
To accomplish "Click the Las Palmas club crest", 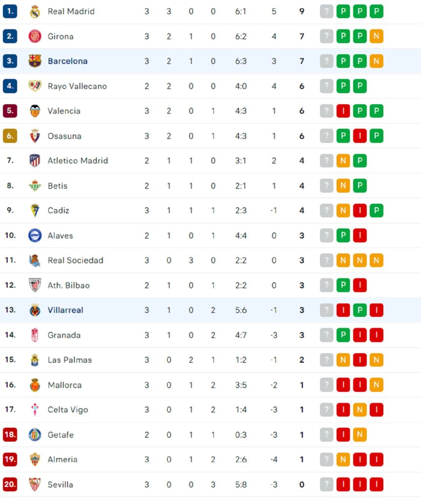I will pyautogui.click(x=35, y=360).
